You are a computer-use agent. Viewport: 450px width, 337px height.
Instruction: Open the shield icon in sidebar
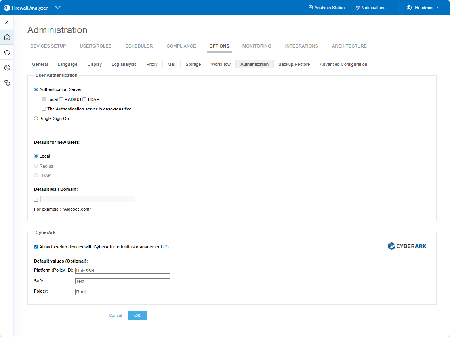(7, 53)
